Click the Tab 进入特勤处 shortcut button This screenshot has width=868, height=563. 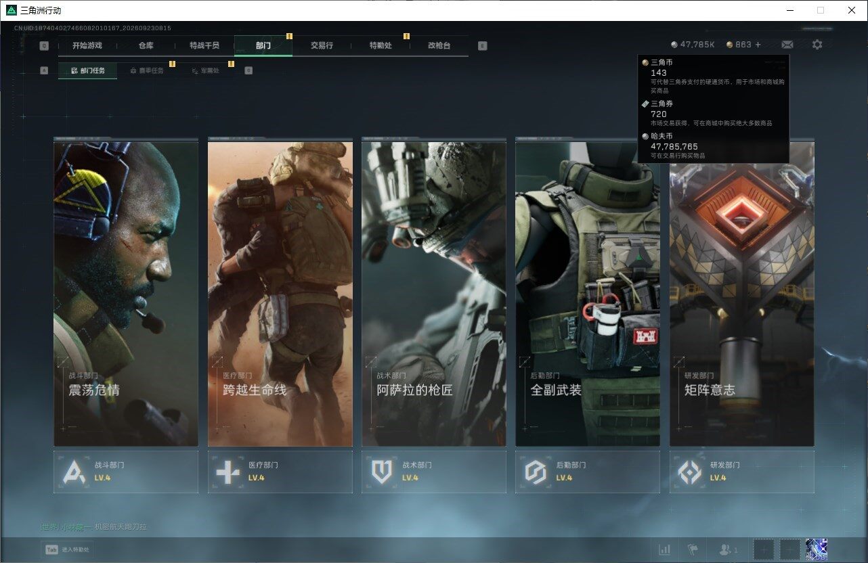coord(66,549)
